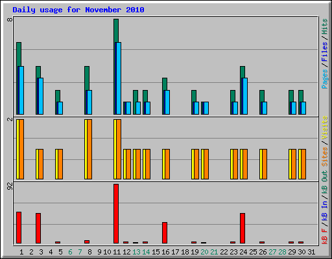Click day label "4" on the x-axis

[x=51, y=252]
